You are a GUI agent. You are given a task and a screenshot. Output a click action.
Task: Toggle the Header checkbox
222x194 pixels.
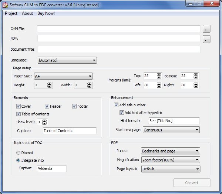(x=47, y=106)
